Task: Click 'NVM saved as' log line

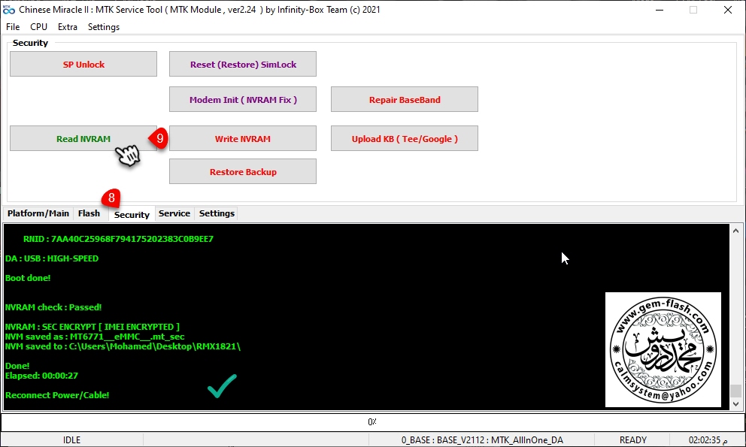Action: [x=95, y=337]
